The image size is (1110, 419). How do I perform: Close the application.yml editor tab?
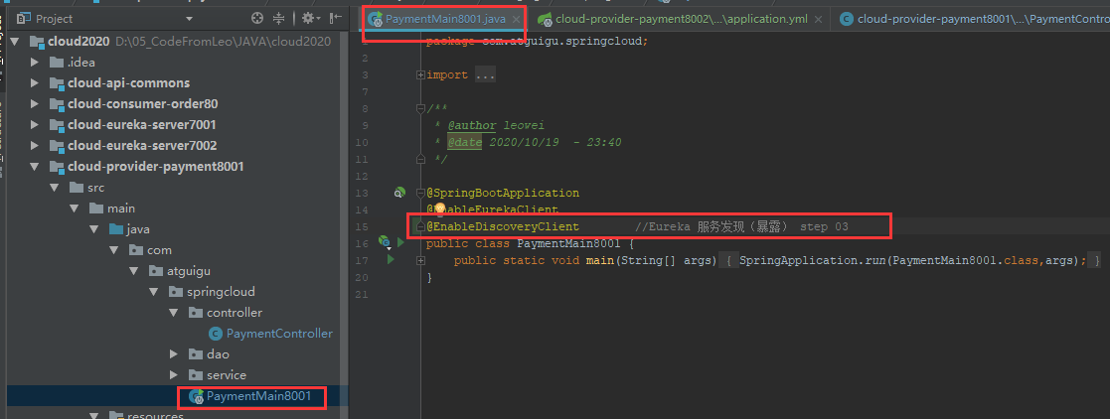click(819, 20)
